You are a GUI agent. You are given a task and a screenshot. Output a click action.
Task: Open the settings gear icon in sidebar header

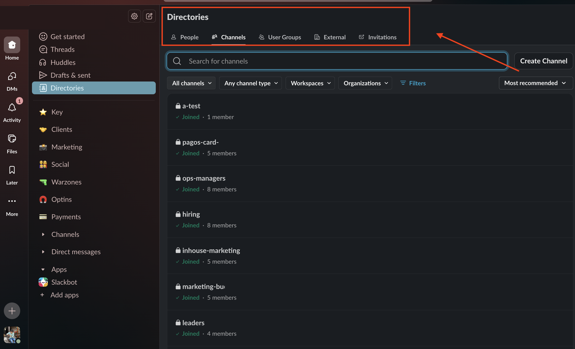pos(134,16)
